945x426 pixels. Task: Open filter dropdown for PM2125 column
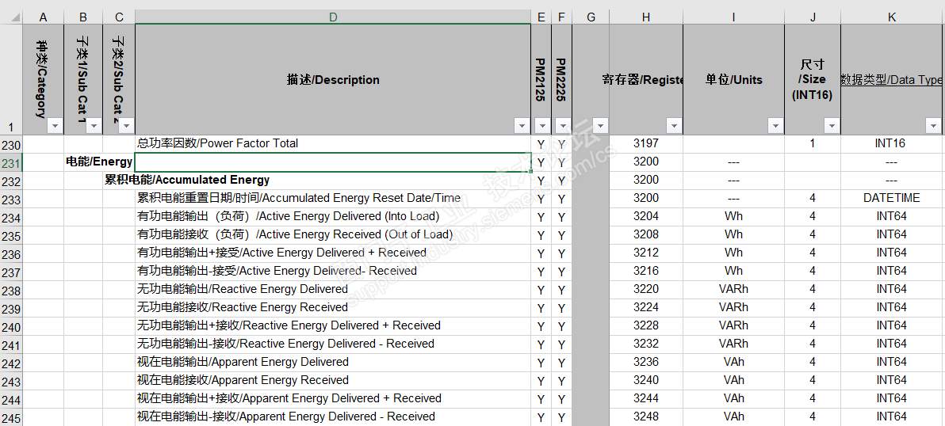coord(542,126)
